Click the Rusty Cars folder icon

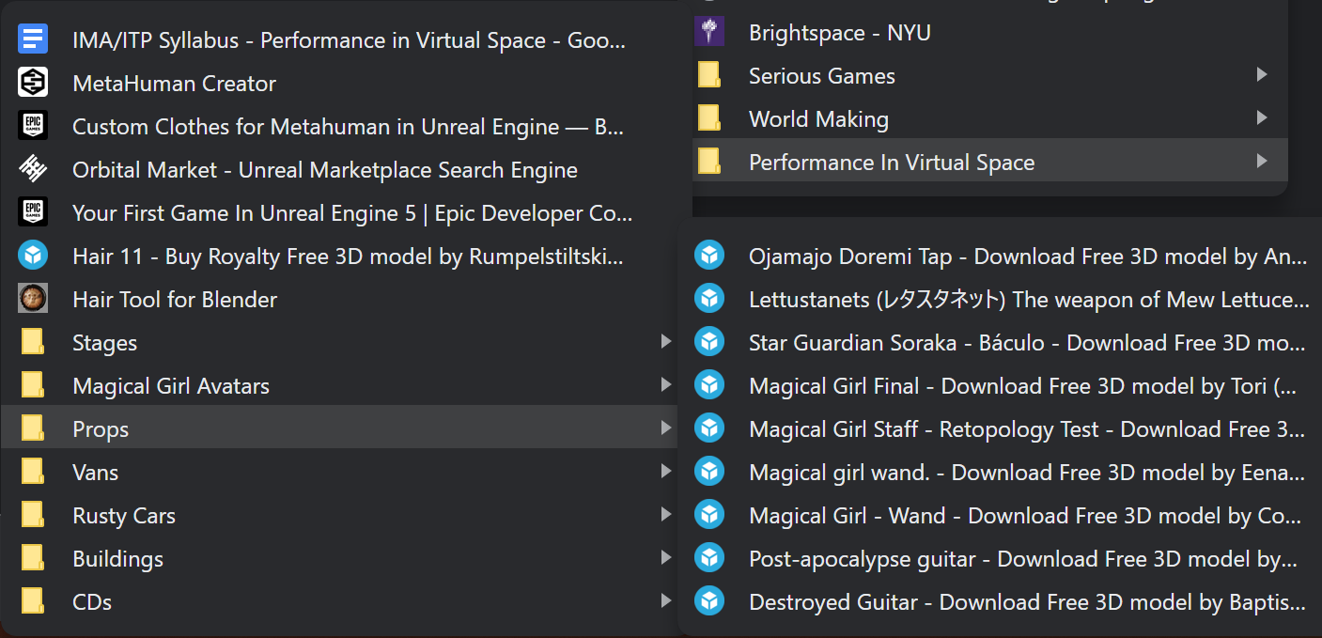(x=33, y=516)
